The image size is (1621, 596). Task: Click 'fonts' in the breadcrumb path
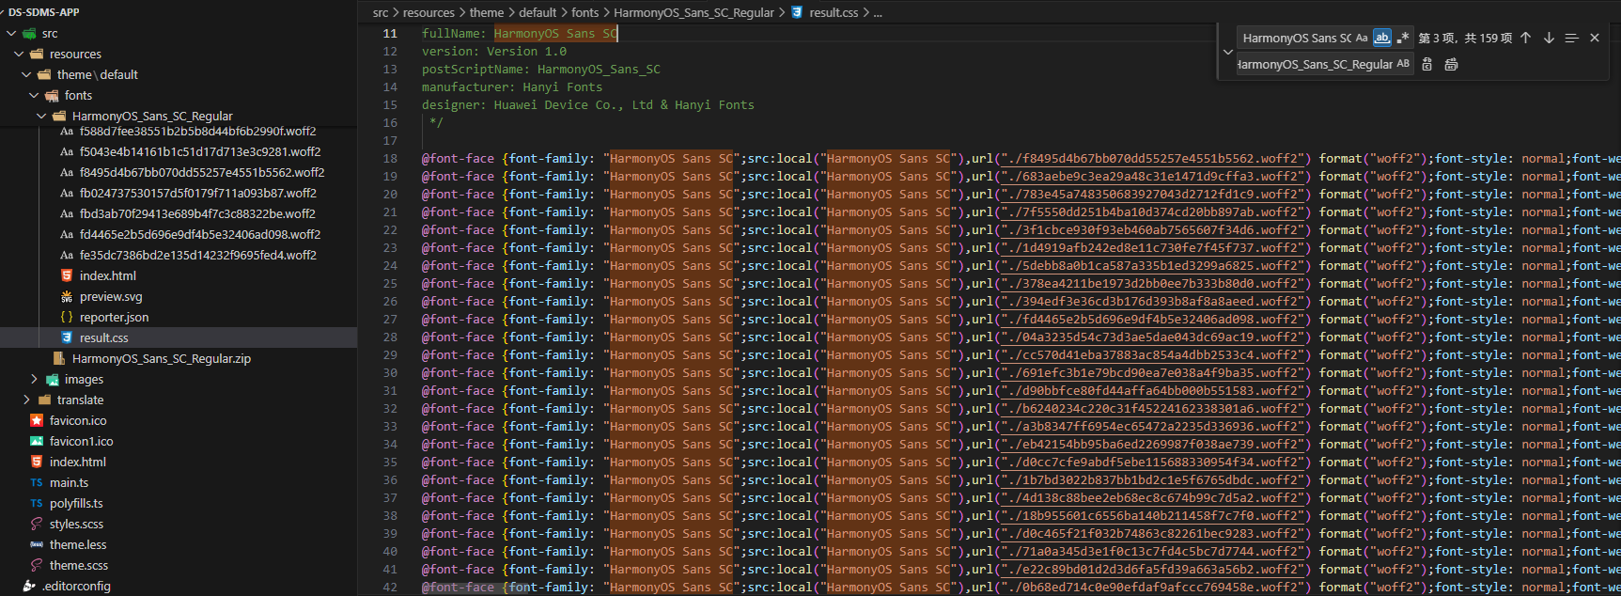584,12
